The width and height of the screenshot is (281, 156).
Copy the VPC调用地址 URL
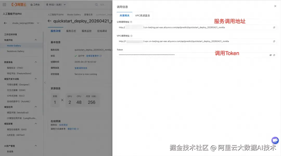point(274,41)
